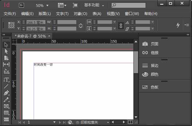Click the Y position input field
192x126 pixels.
[36, 29]
